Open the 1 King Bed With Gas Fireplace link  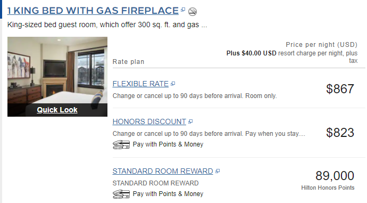93,11
